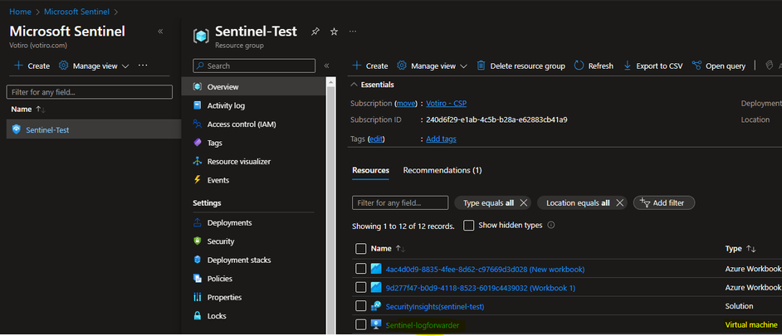The height and width of the screenshot is (336, 782).
Task: Click the Export to CSV download icon
Action: (628, 66)
